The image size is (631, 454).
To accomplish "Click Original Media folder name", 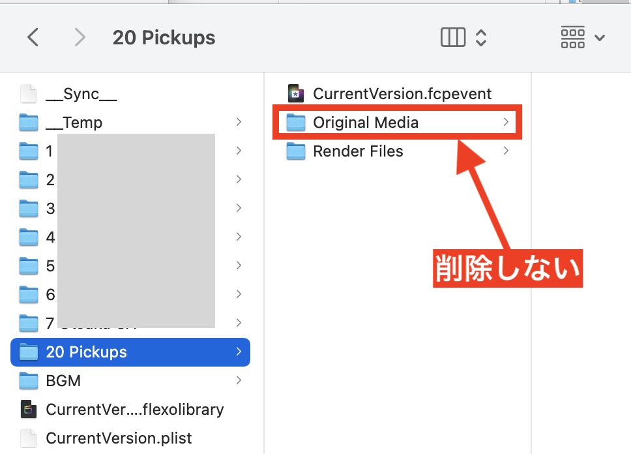I will coord(366,123).
